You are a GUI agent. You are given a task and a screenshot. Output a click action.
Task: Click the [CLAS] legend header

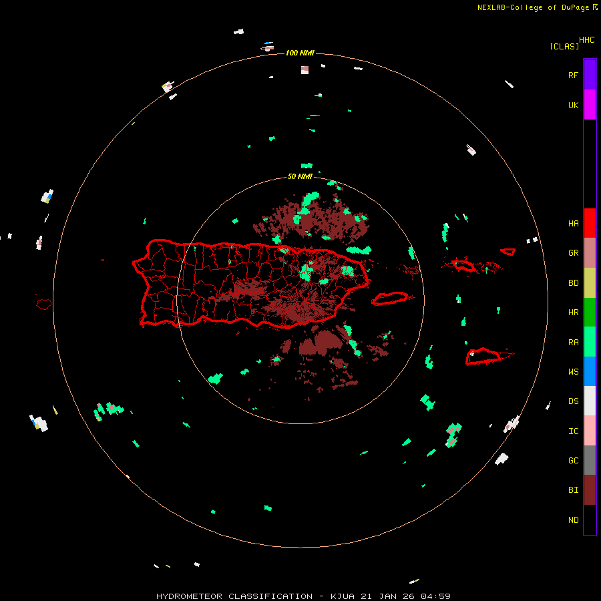[564, 46]
